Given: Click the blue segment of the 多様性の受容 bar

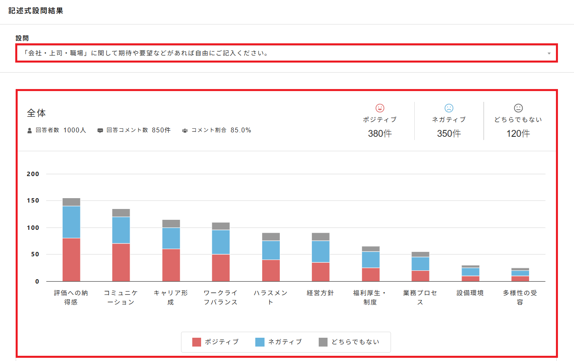Looking at the screenshot, I should point(520,273).
